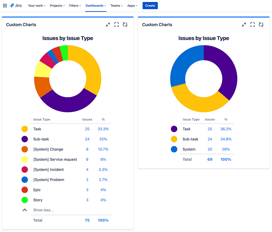This screenshot has height=232, width=272.
Task: Click the Jira logo
Action: point(16,5)
